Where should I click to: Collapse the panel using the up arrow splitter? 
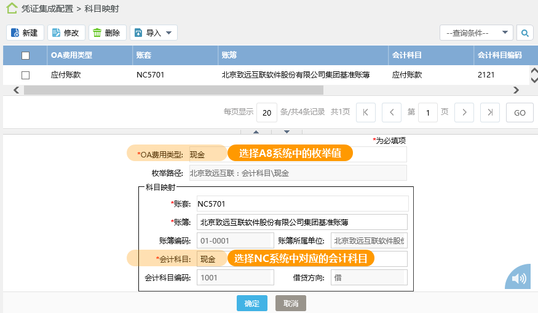[256, 132]
